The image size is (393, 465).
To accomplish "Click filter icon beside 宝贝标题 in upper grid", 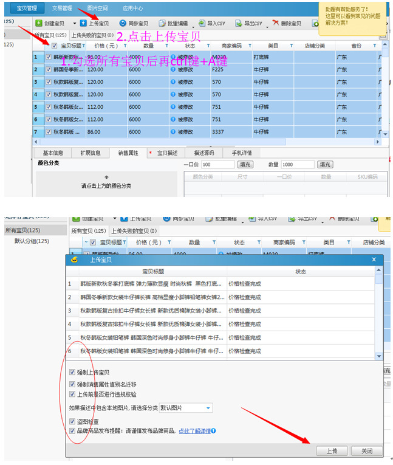I will coord(84,46).
